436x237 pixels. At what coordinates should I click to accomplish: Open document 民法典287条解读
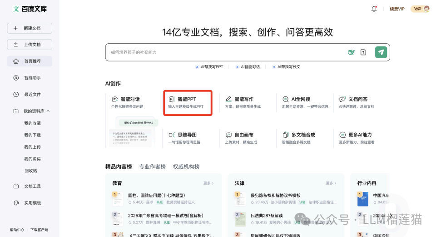tap(267, 216)
